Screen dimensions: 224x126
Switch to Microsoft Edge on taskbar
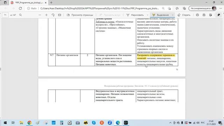tap(118, 123)
